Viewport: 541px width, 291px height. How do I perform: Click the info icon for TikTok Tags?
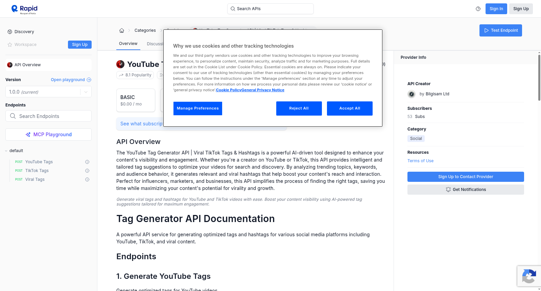click(x=87, y=171)
